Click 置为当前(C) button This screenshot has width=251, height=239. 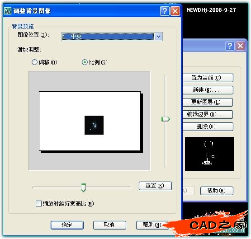(208, 78)
